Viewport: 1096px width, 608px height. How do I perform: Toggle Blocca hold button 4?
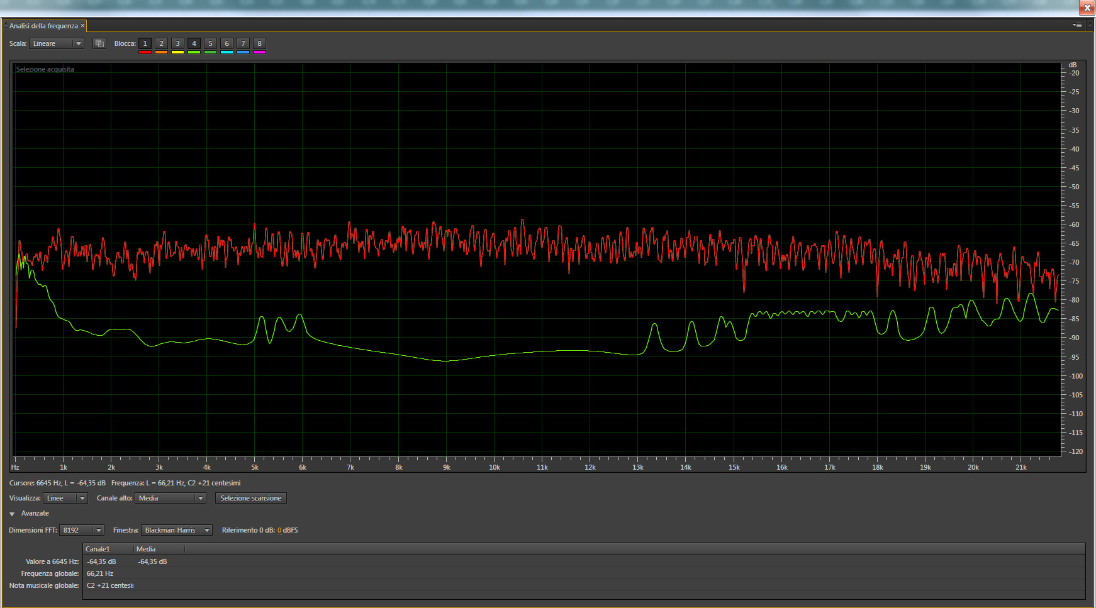(194, 43)
